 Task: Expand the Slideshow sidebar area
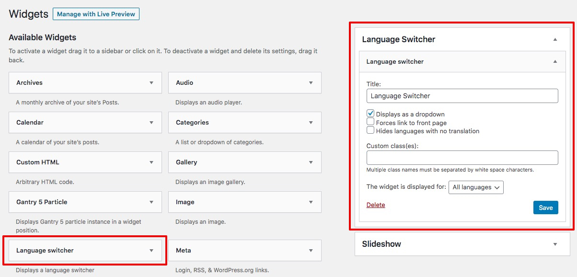pos(555,244)
